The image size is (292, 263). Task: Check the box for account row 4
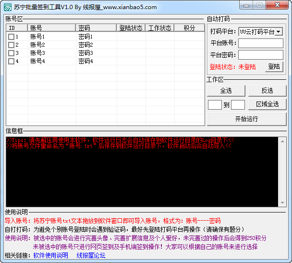[11, 62]
